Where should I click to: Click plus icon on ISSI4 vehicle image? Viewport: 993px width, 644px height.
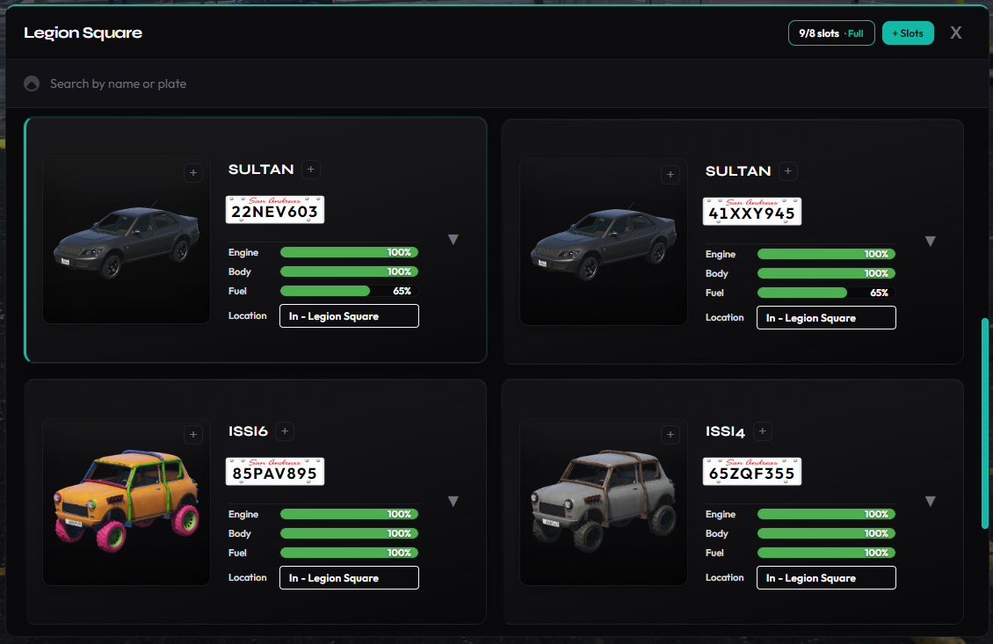670,434
